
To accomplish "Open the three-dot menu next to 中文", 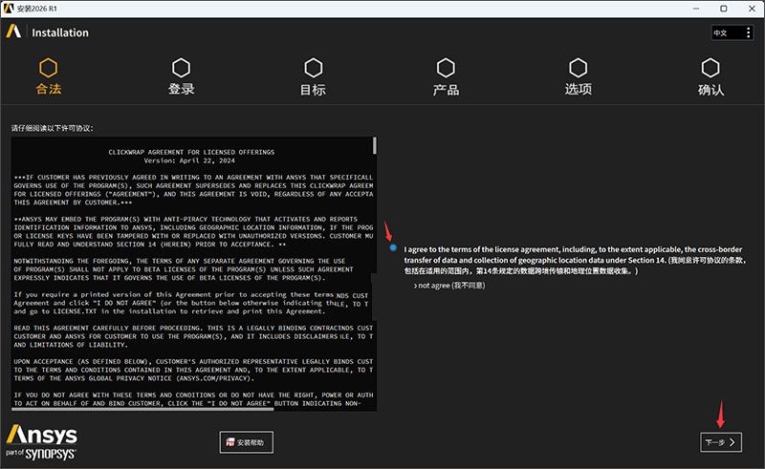I will point(749,32).
